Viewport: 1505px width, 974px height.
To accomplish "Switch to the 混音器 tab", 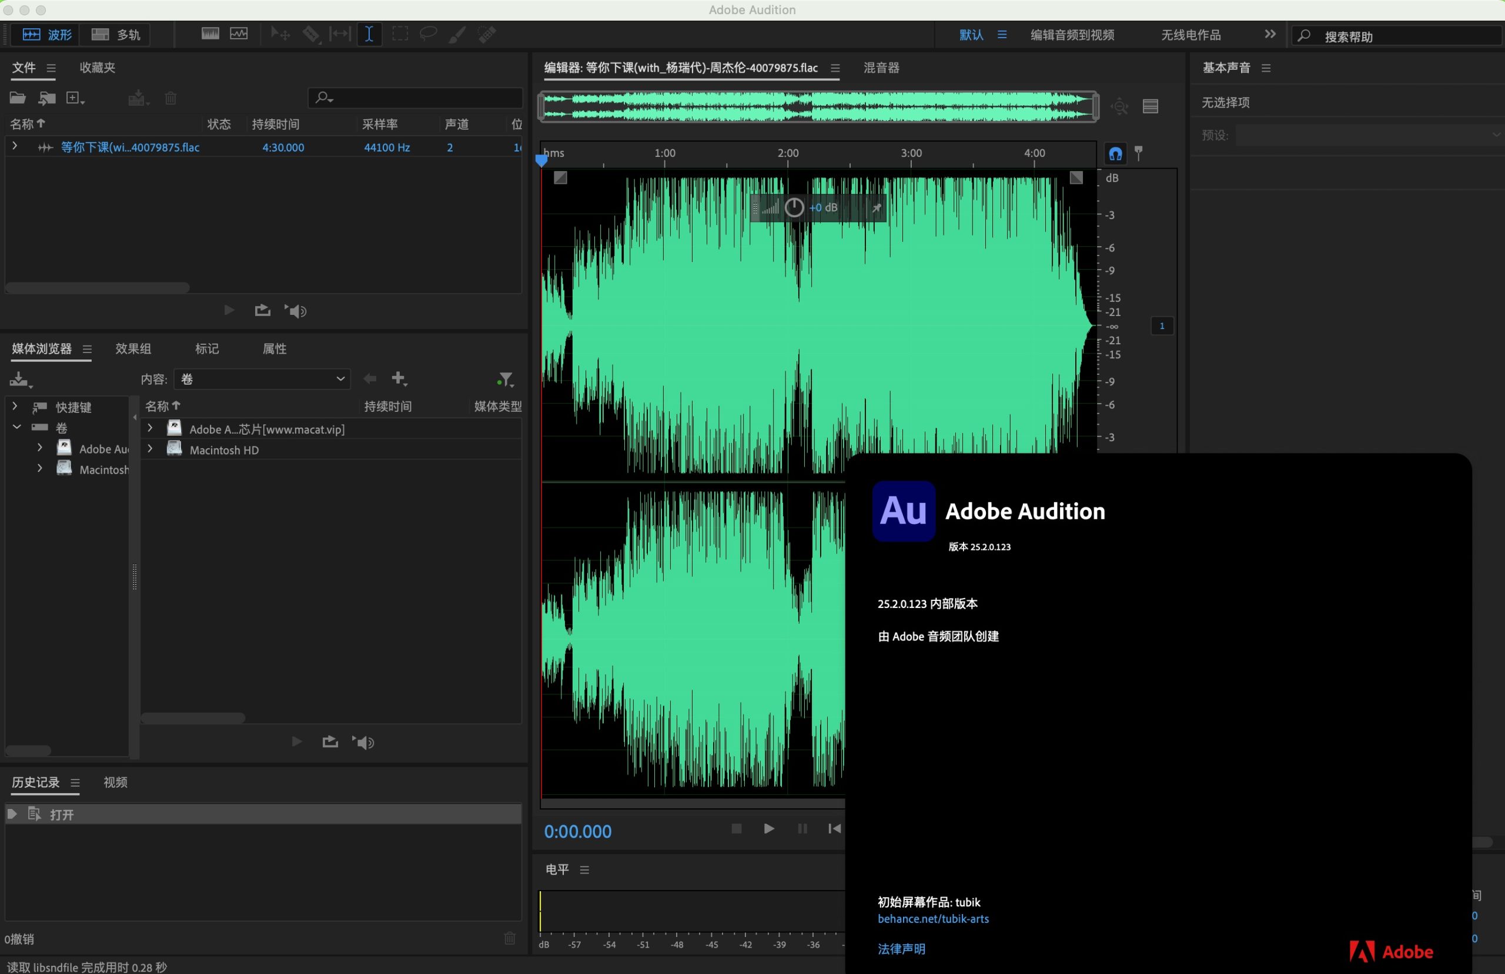I will click(881, 68).
